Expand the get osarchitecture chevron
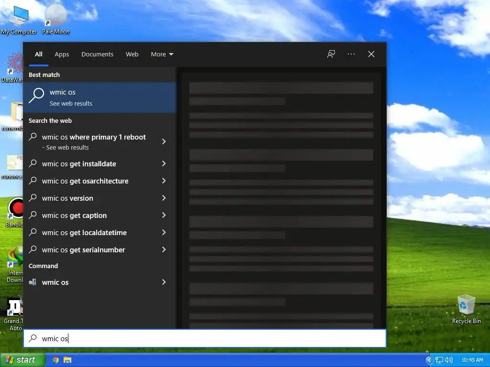Image resolution: width=490 pixels, height=367 pixels. (x=164, y=180)
